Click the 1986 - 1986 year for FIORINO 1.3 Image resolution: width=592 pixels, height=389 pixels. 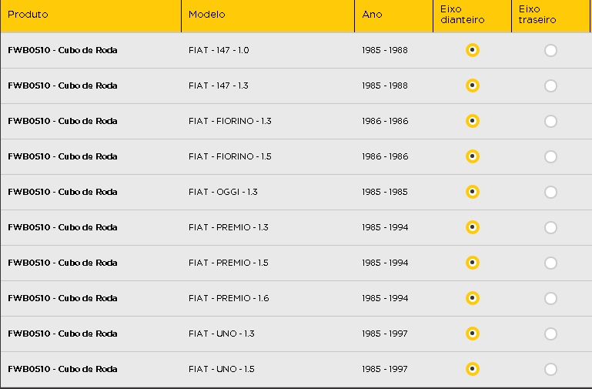(385, 121)
